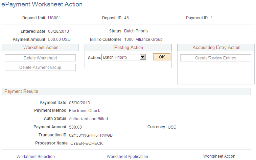This screenshot has height=160, width=256.
Task: Click the Action combo box arrow
Action: click(x=142, y=57)
